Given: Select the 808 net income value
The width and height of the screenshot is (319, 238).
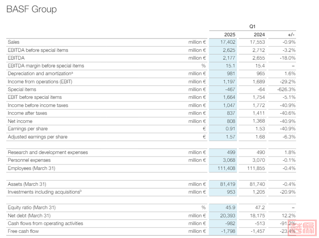Looking at the screenshot, I should [x=231, y=121].
